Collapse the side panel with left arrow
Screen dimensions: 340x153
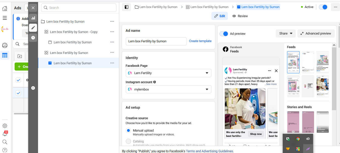(x=33, y=88)
